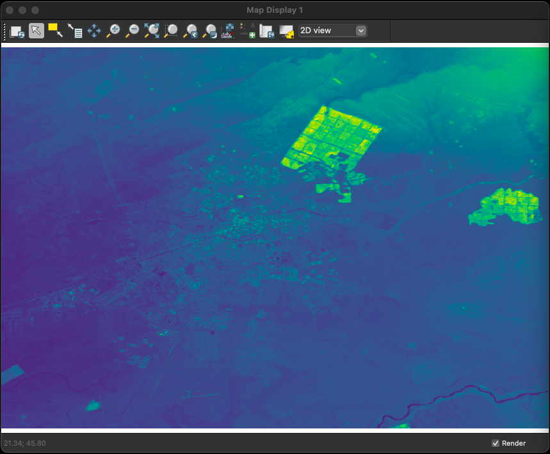Activate the Select vector features tool
The height and width of the screenshot is (454, 550).
[56, 30]
